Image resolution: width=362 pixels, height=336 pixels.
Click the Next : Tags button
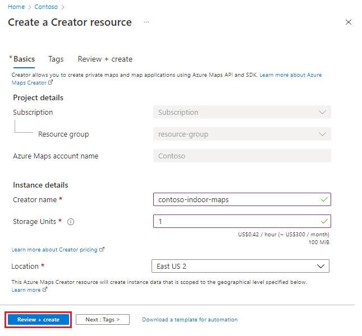[102, 320]
